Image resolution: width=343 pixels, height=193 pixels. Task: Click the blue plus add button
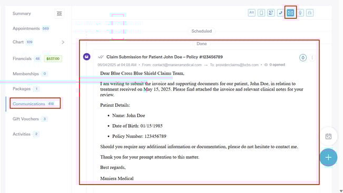[x=328, y=157]
